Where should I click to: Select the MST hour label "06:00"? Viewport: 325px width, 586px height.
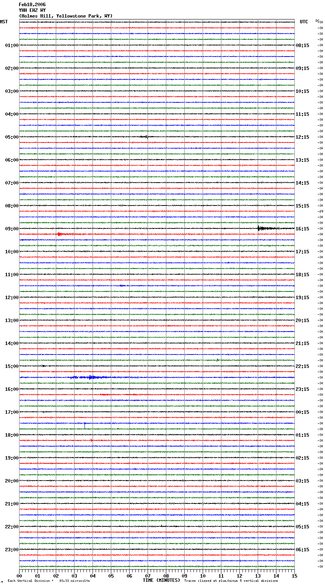(x=12, y=160)
